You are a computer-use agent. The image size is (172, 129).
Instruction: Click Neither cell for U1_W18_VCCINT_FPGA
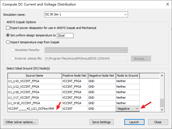[127, 103]
